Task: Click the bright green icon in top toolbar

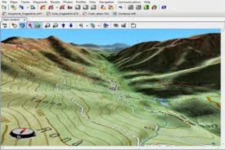Action: [146, 7]
